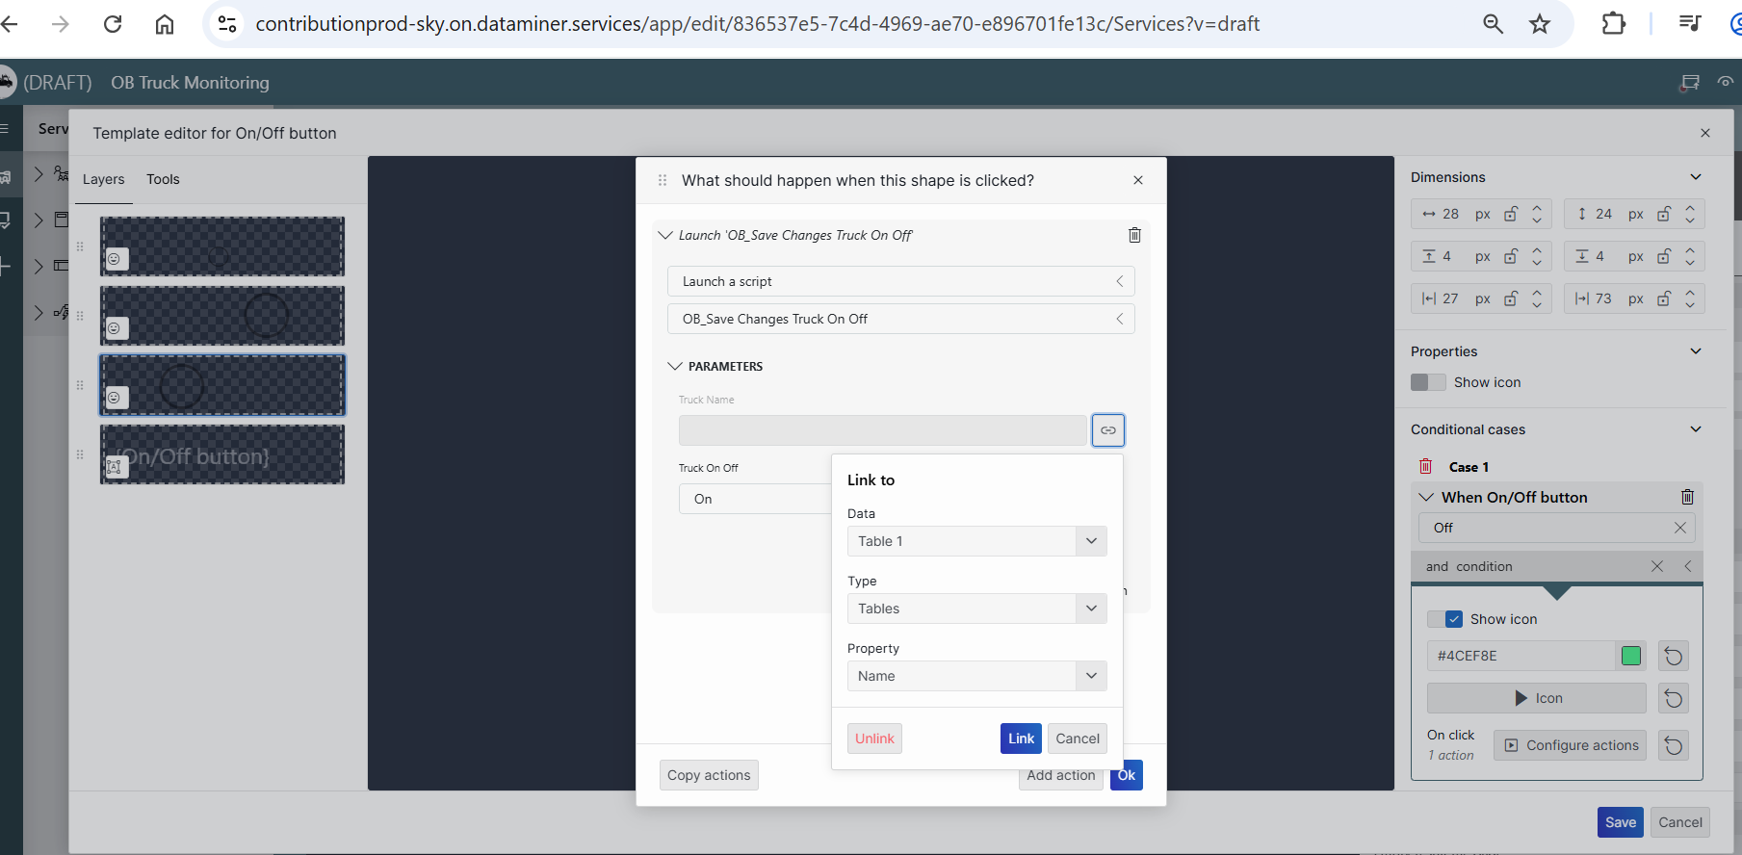Reset the #4CEF8E color with revert icon
1742x855 pixels.
pos(1674,657)
